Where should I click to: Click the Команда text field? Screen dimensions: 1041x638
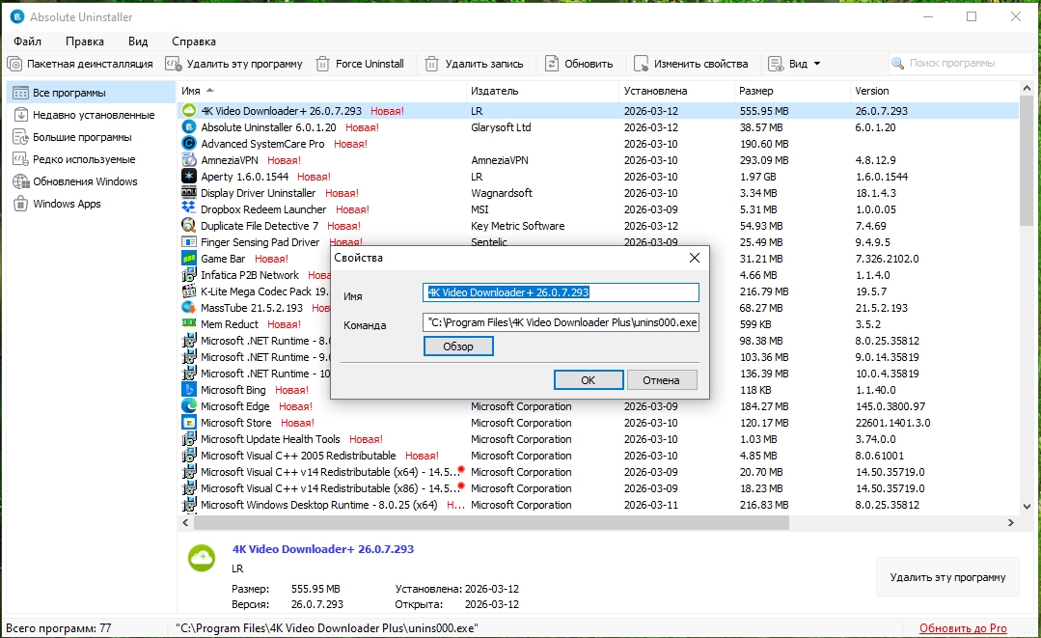click(x=561, y=322)
